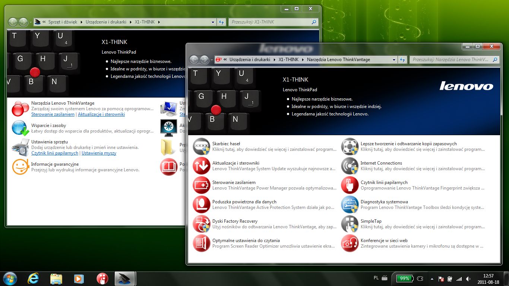Screen dimensions: 509x286
Task: Open the Konferencje w sieci web icon
Action: pyautogui.click(x=350, y=243)
